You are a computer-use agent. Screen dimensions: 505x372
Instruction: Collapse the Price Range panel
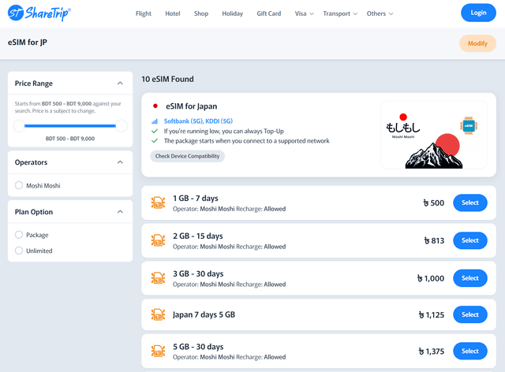tap(120, 84)
